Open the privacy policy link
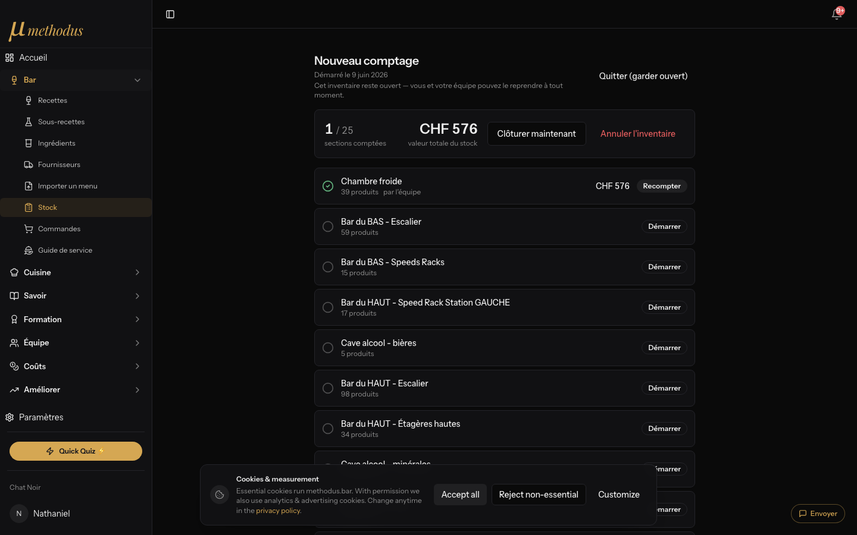 [x=278, y=511]
